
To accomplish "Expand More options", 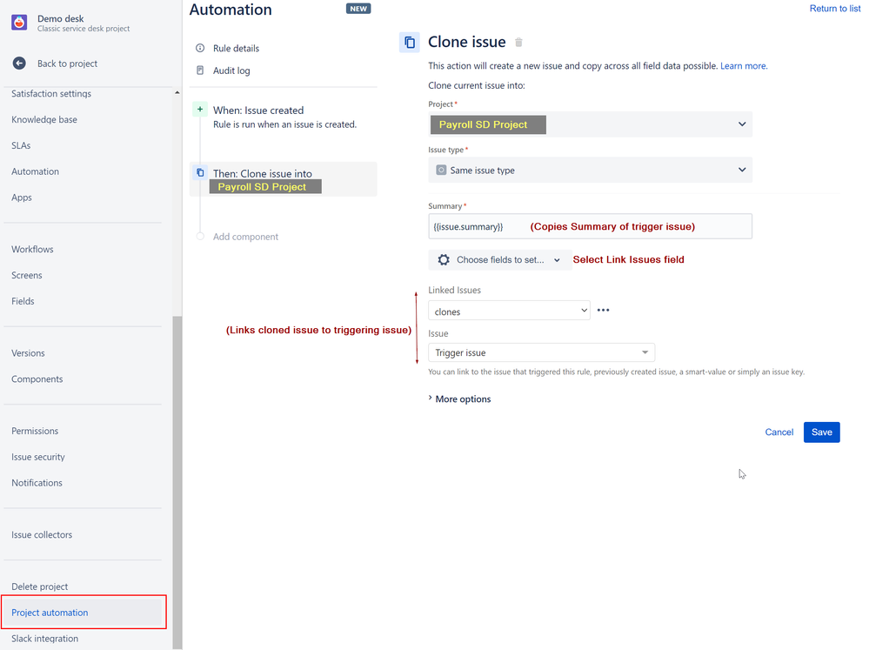I will (x=459, y=399).
